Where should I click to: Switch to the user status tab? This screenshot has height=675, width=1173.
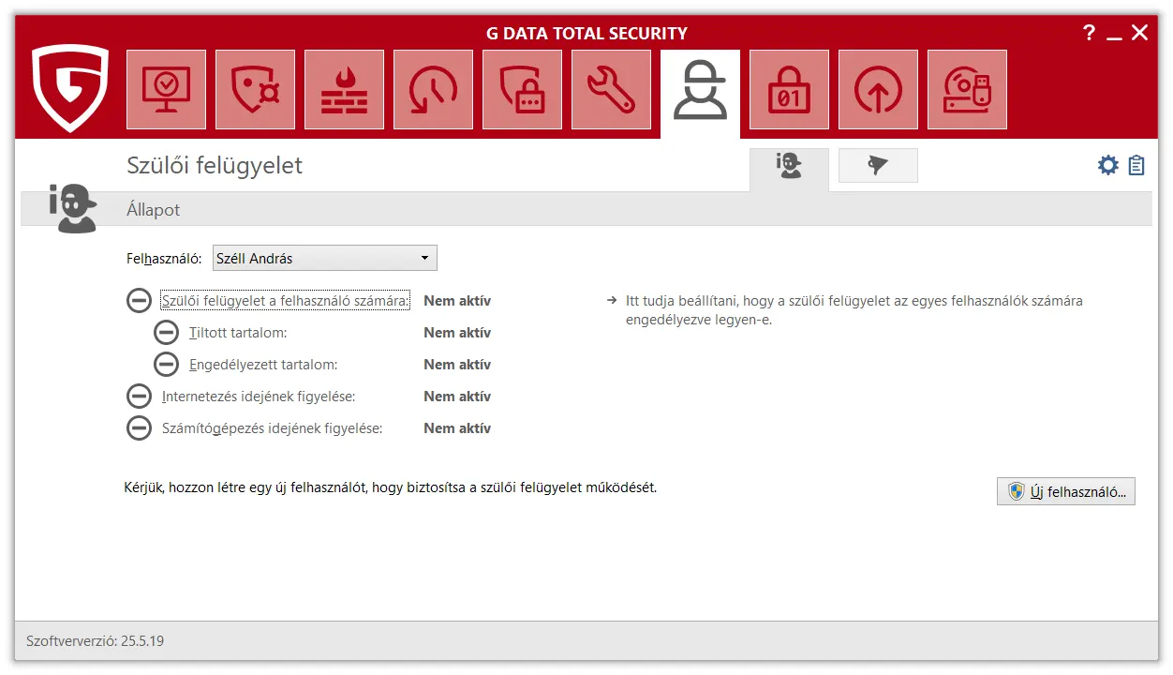click(x=789, y=167)
